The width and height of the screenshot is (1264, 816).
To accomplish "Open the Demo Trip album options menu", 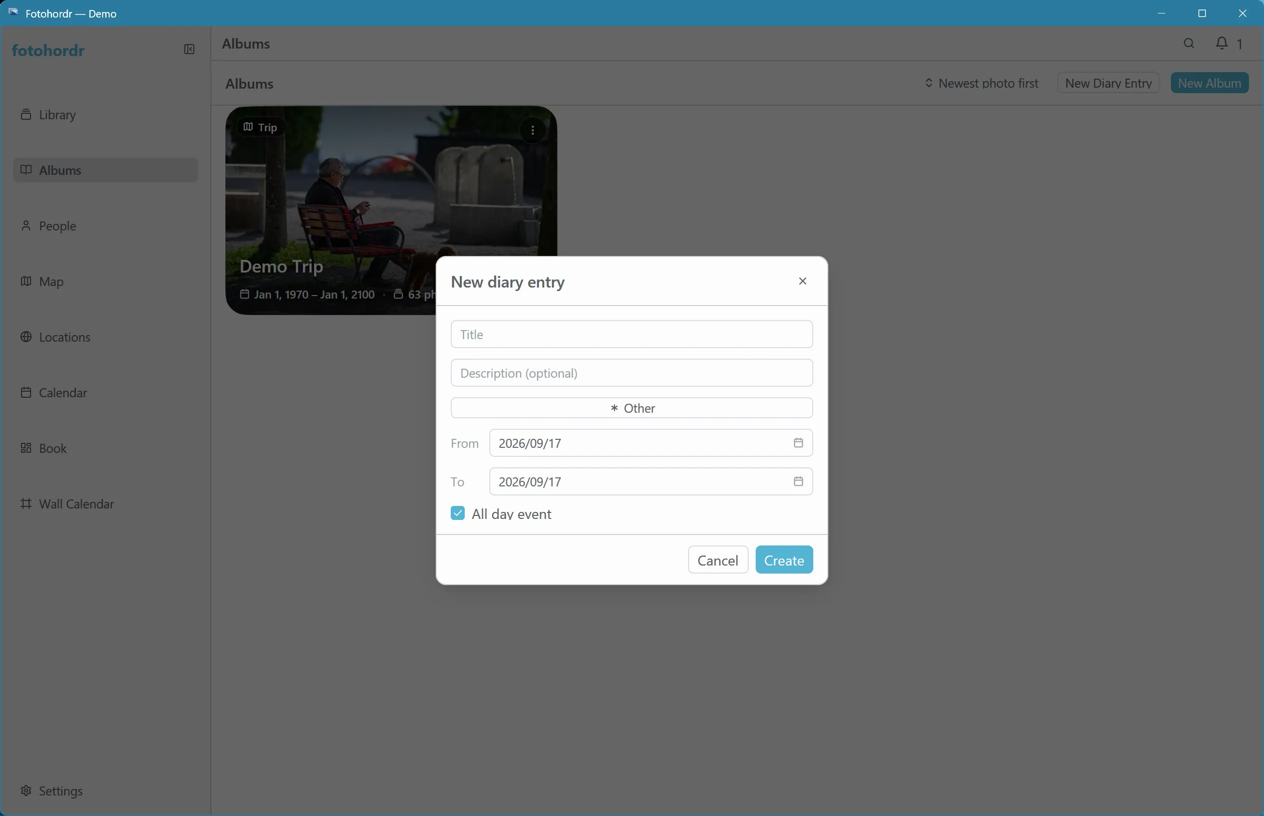I will [532, 130].
